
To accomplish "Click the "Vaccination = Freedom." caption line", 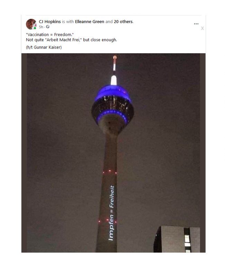I will coord(49,35).
